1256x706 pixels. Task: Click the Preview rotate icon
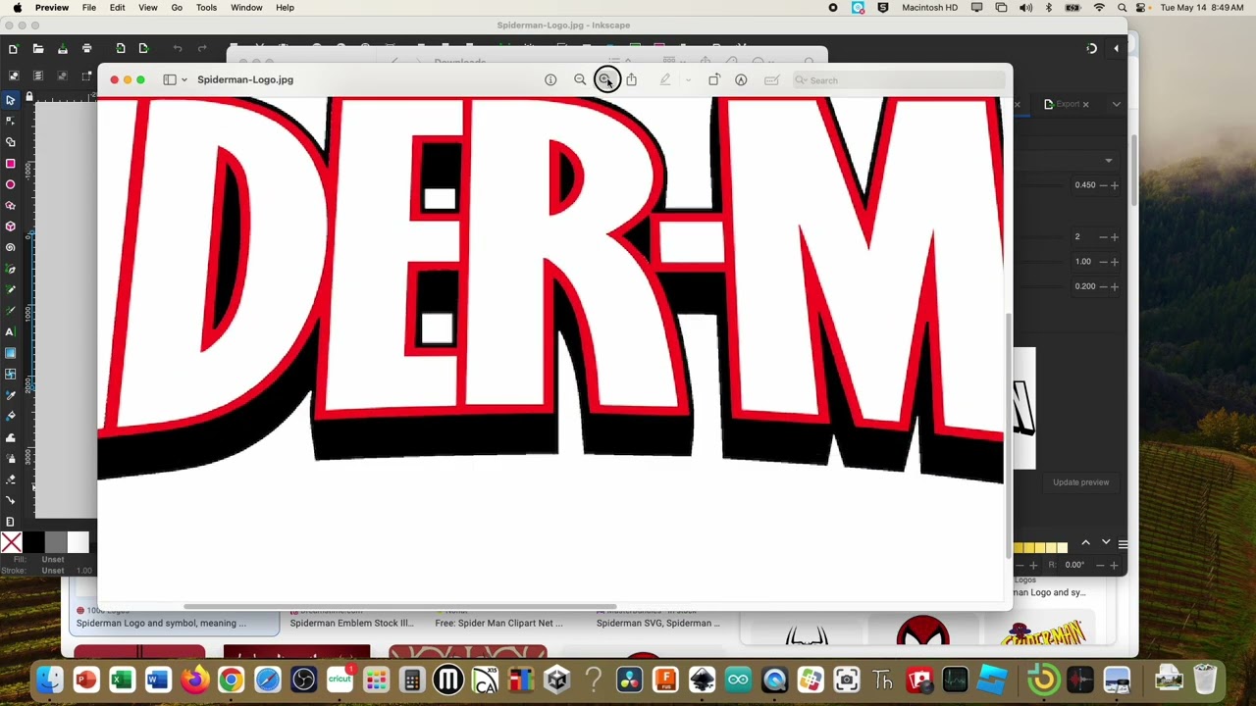[714, 79]
